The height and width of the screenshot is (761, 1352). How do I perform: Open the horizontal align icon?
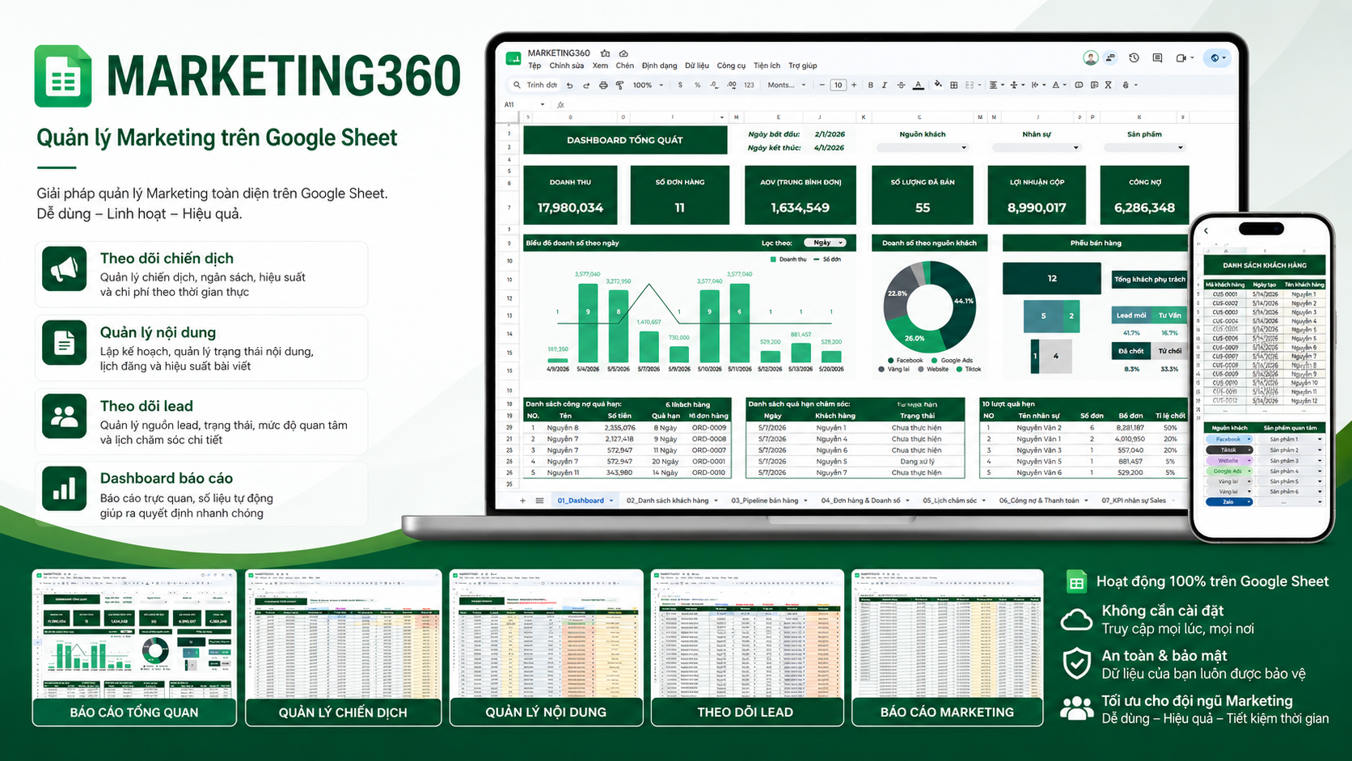(994, 85)
